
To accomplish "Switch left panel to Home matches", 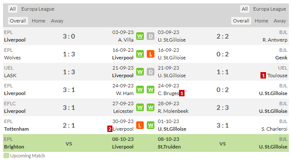I will pyautogui.click(x=39, y=21).
